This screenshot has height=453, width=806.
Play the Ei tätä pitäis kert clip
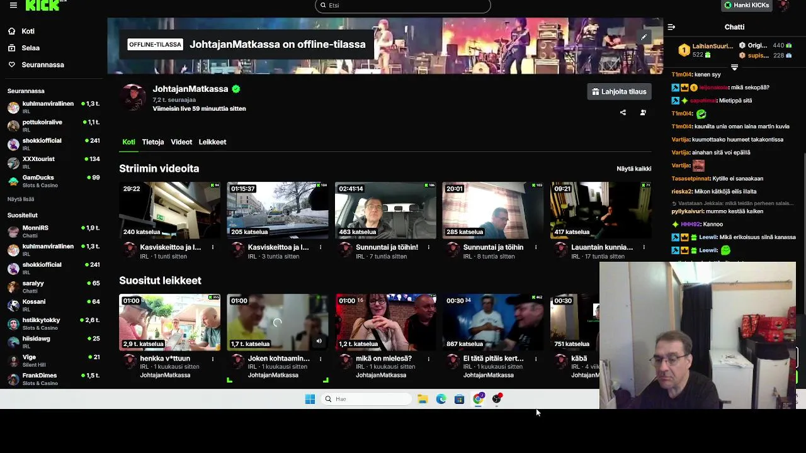click(x=493, y=322)
